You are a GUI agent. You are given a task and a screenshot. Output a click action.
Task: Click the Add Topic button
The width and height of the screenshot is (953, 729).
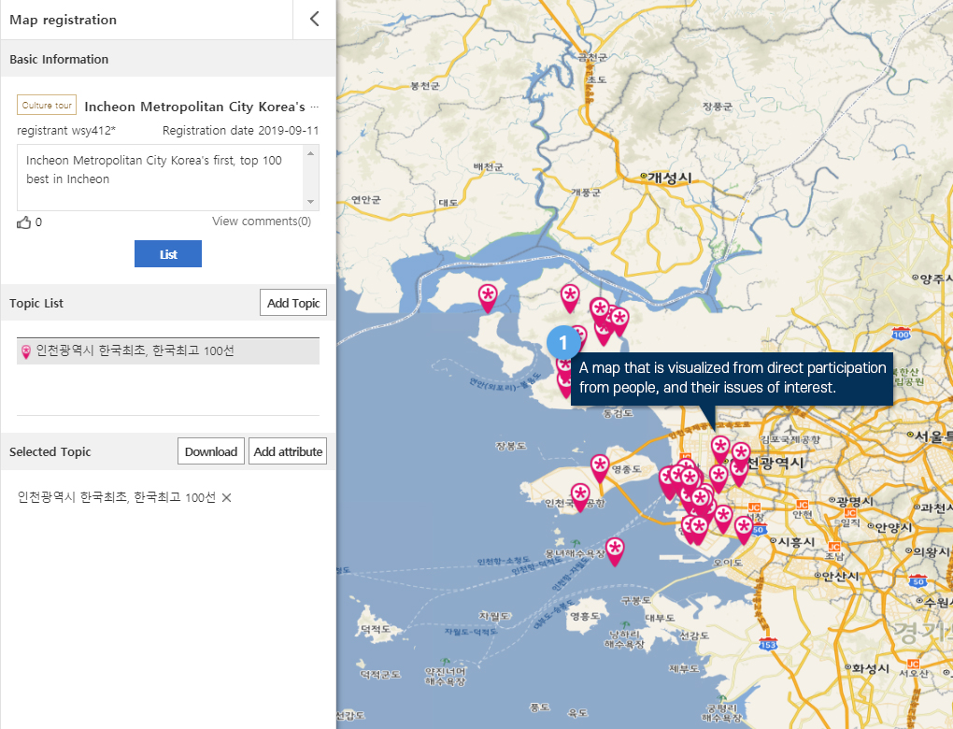(292, 303)
